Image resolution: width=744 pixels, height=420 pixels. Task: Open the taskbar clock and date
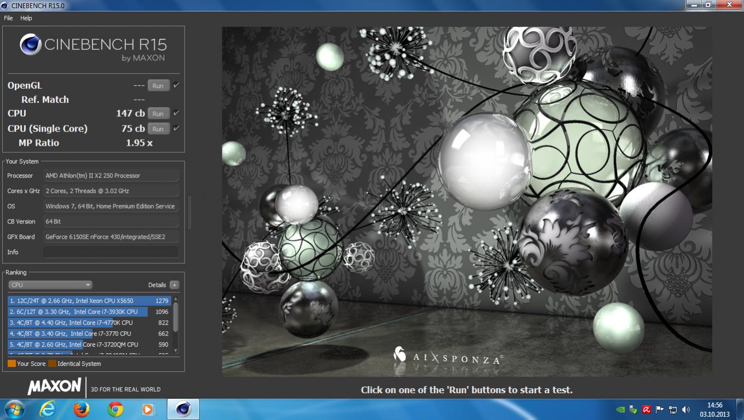(714, 410)
